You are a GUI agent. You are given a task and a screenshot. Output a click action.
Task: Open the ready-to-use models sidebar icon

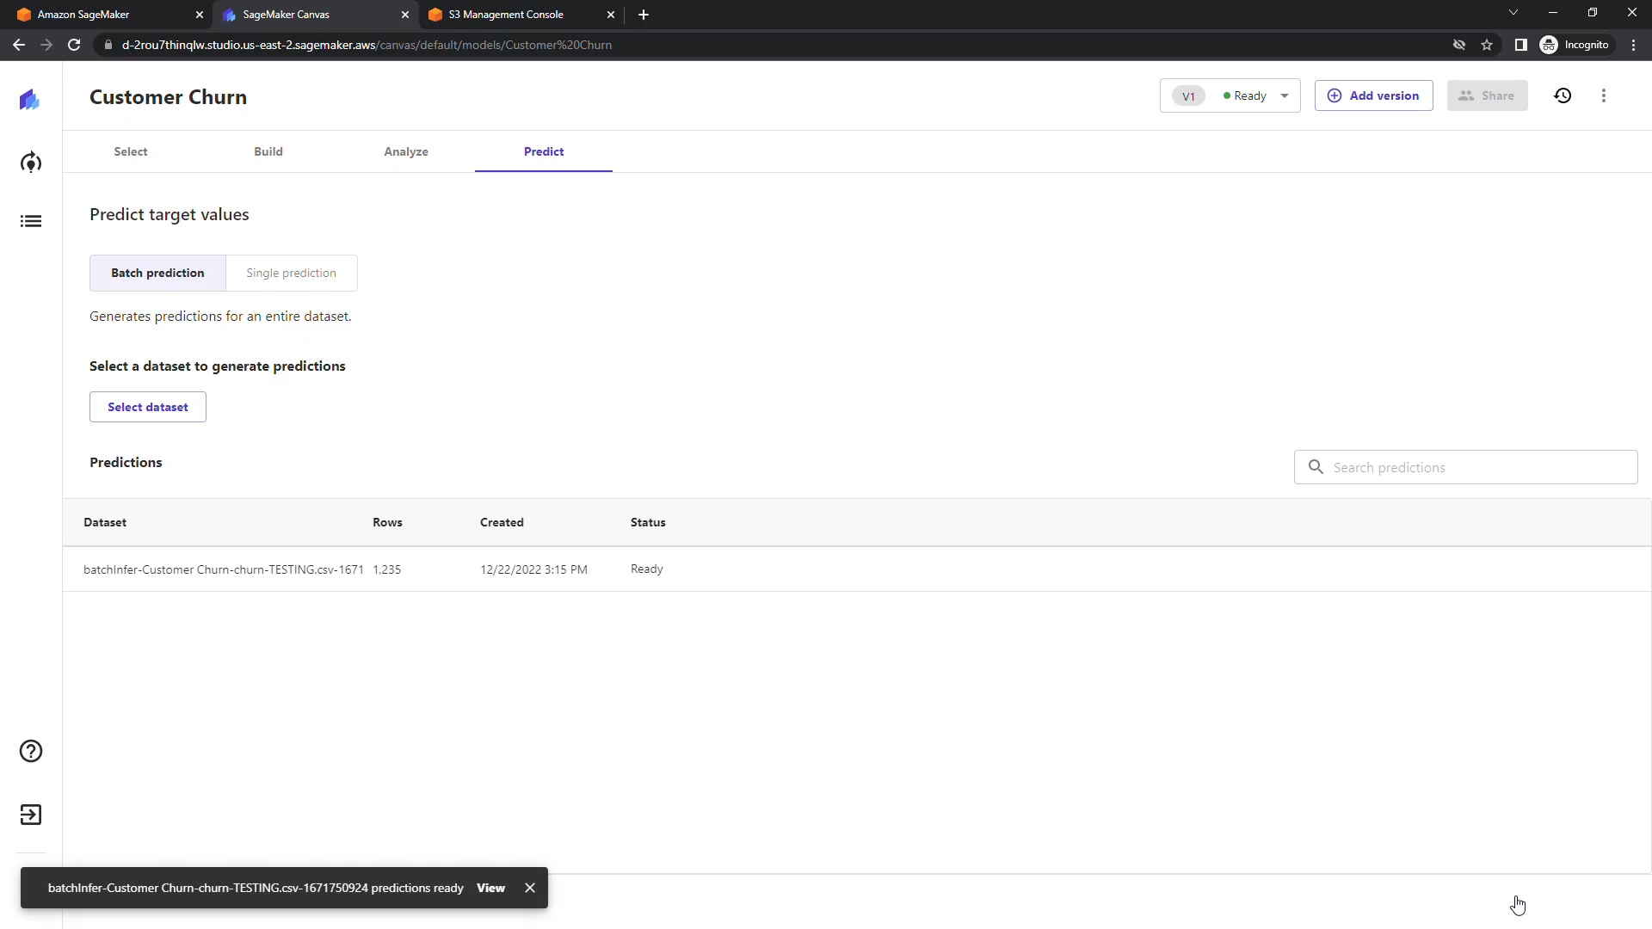(x=31, y=163)
